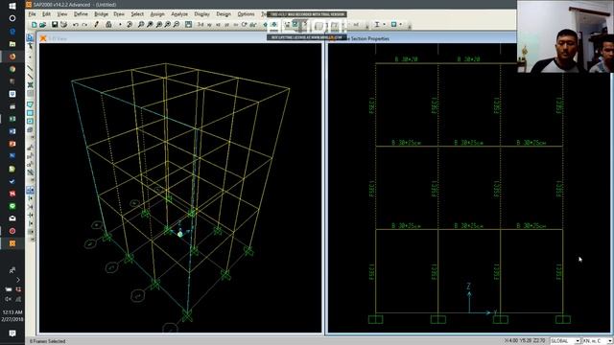The image size is (614, 345).
Task: Open the View menu
Action: (61, 14)
